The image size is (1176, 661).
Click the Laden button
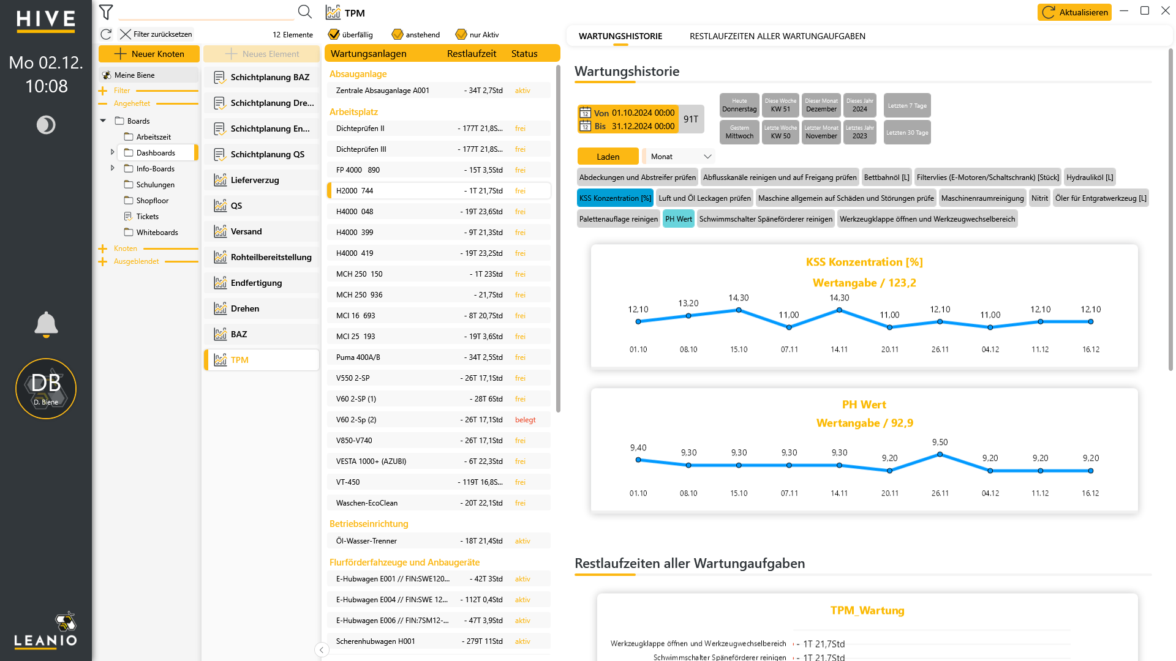(608, 157)
